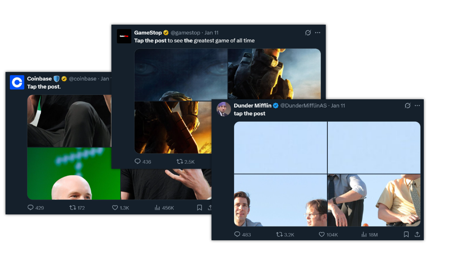This screenshot has width=461, height=259.
Task: Open the @gamestop profile handle
Action: coord(185,33)
